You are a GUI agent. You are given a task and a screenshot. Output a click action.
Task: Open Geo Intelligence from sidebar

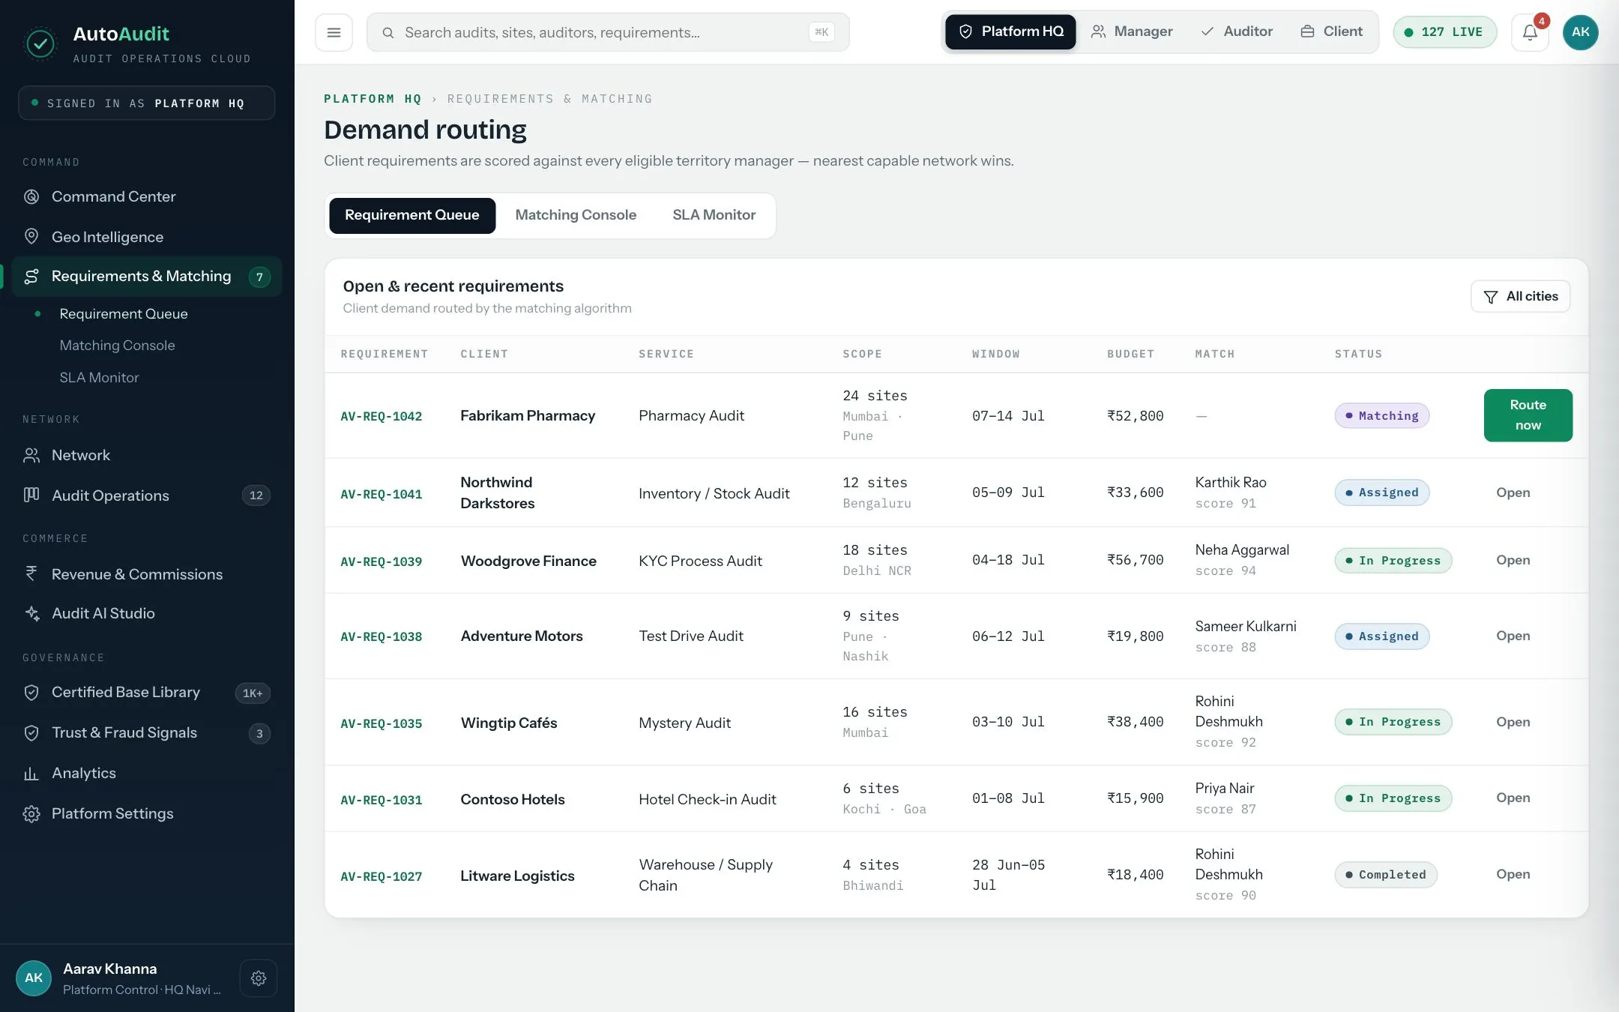point(147,237)
